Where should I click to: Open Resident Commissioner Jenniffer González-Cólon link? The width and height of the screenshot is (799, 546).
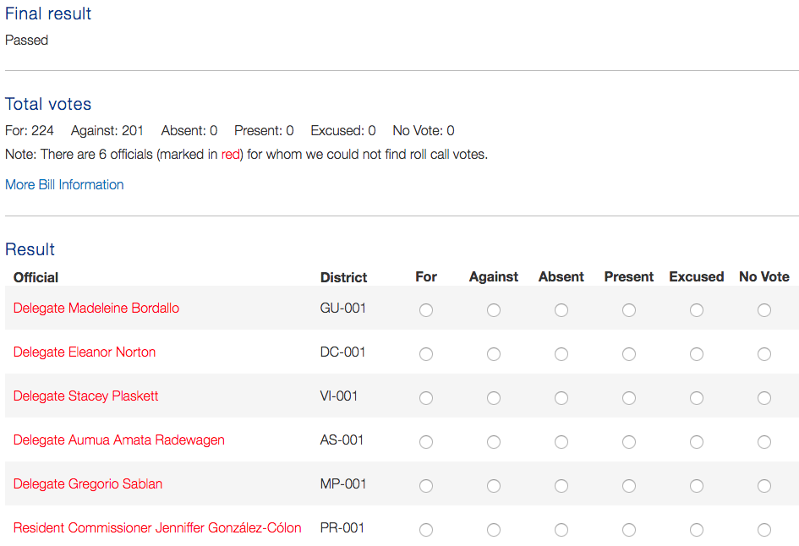point(157,527)
